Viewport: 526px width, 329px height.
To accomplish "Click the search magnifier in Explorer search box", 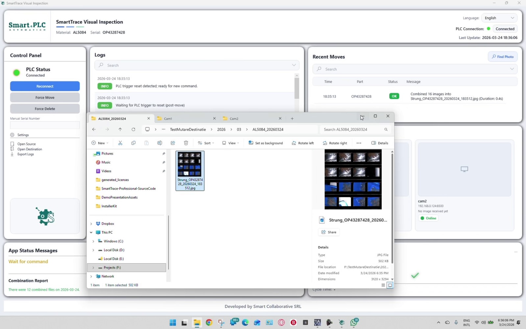I will click(386, 130).
